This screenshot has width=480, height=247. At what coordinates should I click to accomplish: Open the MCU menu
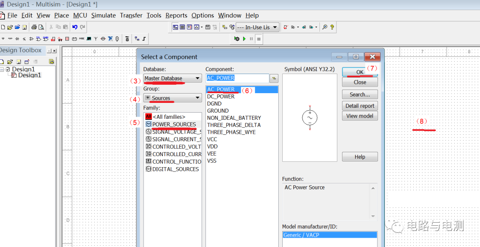(80, 15)
